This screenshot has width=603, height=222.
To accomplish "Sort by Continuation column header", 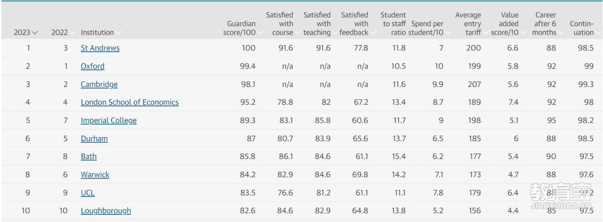I will [581, 28].
